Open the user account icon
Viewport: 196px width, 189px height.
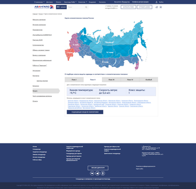tap(156, 2)
